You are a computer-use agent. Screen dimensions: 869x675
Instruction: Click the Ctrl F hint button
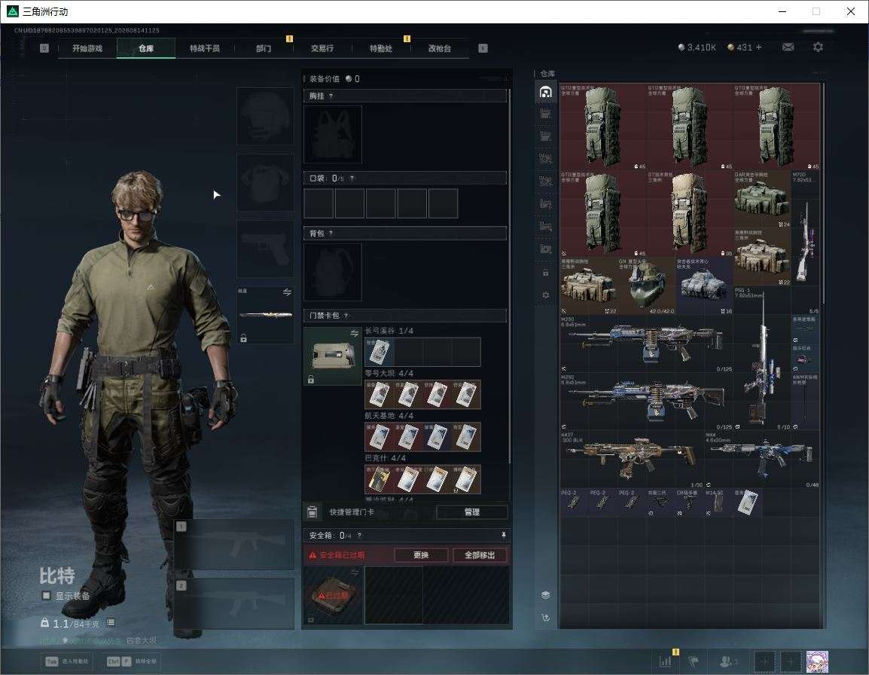133,661
